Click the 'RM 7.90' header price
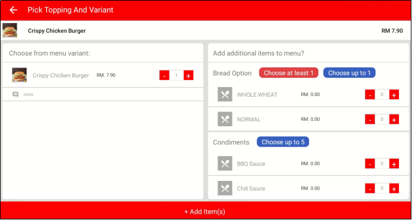This screenshot has height=220, width=412. point(392,31)
